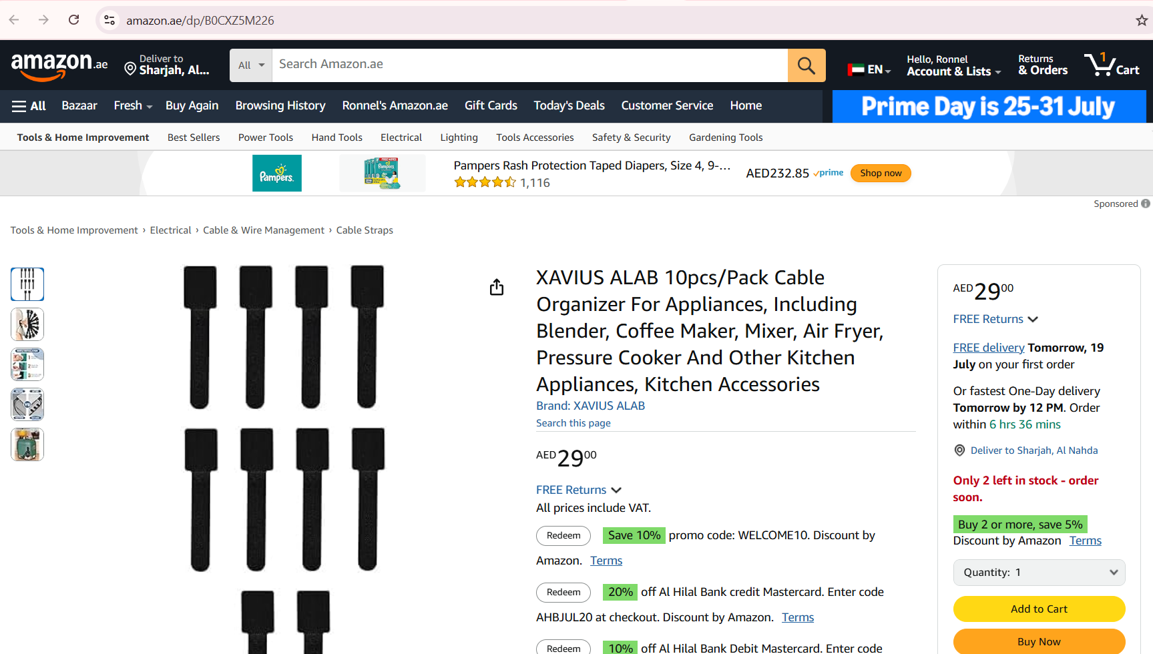This screenshot has width=1153, height=654.
Task: Click the Prime Day banner
Action: point(989,106)
